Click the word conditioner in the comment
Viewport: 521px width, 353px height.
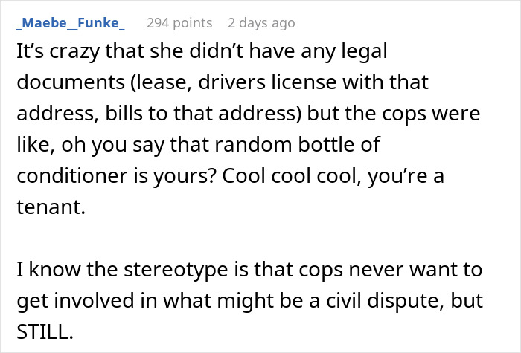coord(71,175)
